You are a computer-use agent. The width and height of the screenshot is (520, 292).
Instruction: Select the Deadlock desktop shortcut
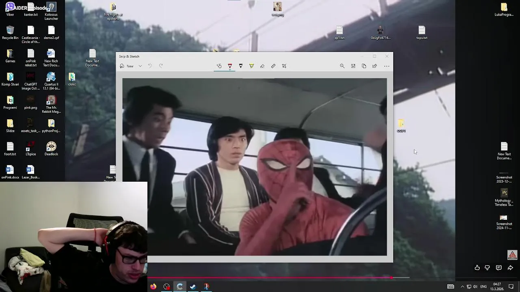click(51, 149)
